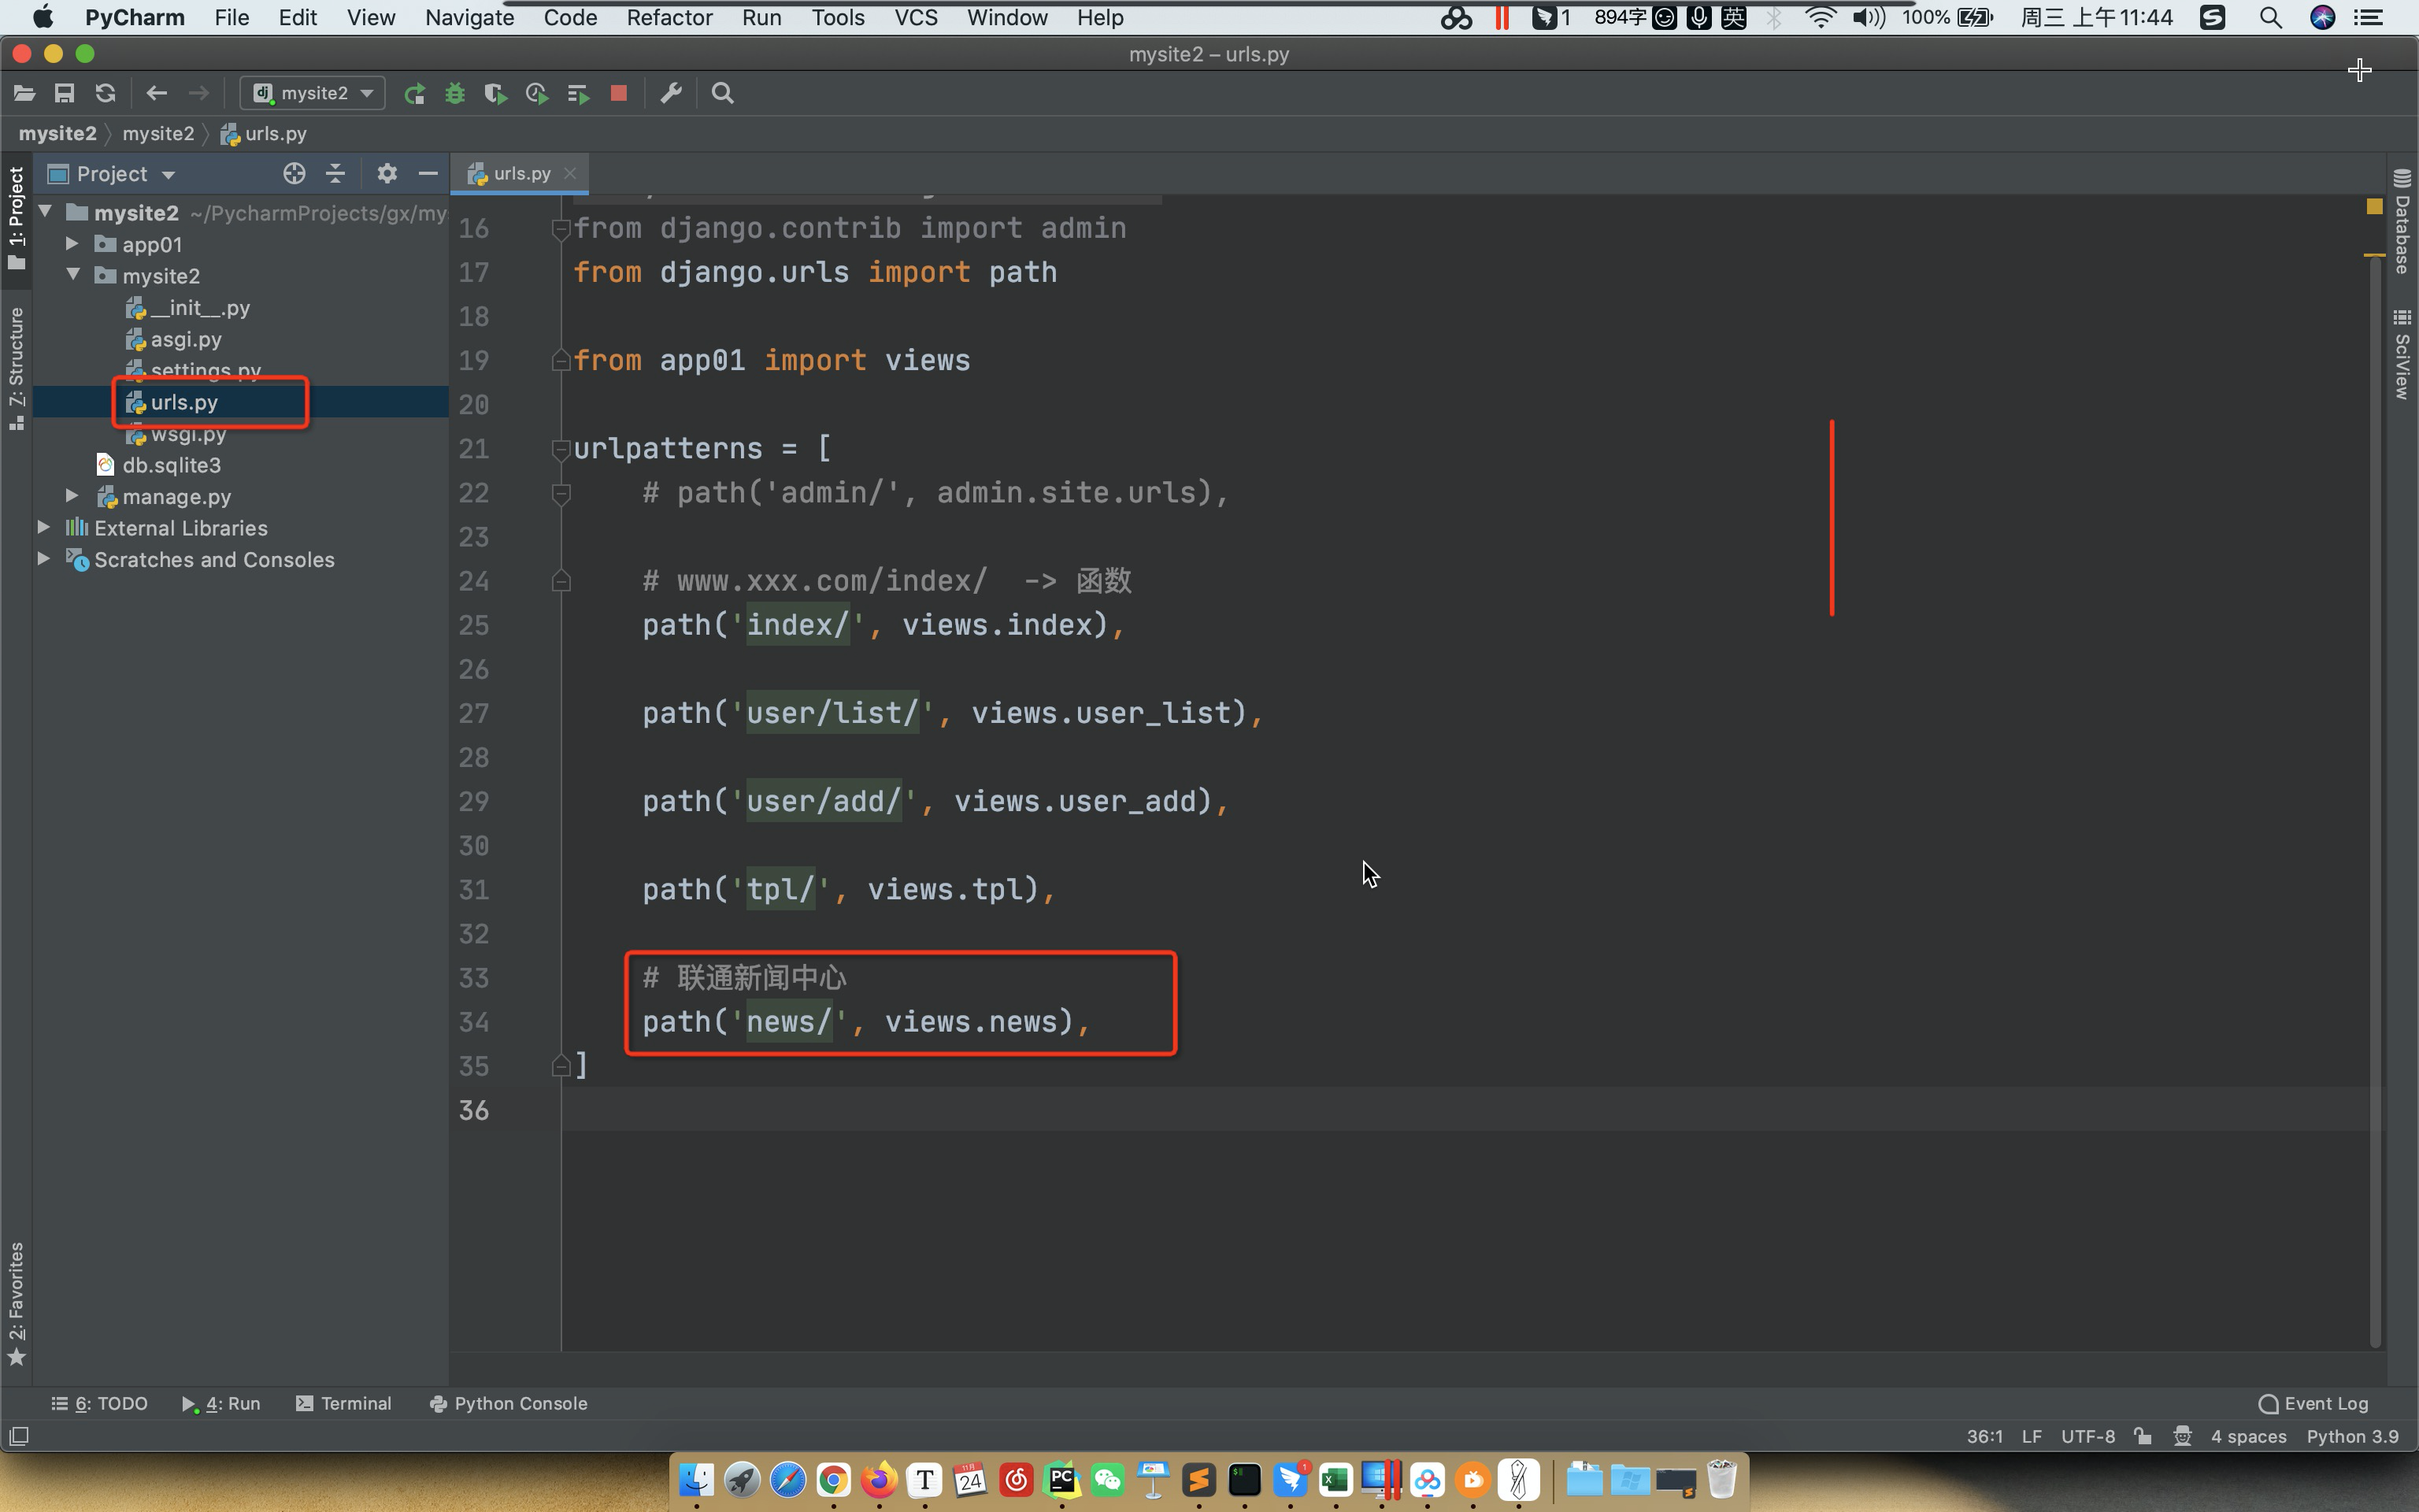Click the Debug bug icon in toolbar
Screen dimensions: 2419x1512
click(455, 93)
